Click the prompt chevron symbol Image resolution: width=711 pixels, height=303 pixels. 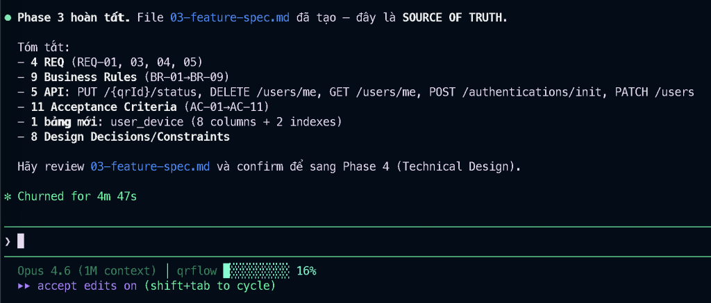coord(8,241)
